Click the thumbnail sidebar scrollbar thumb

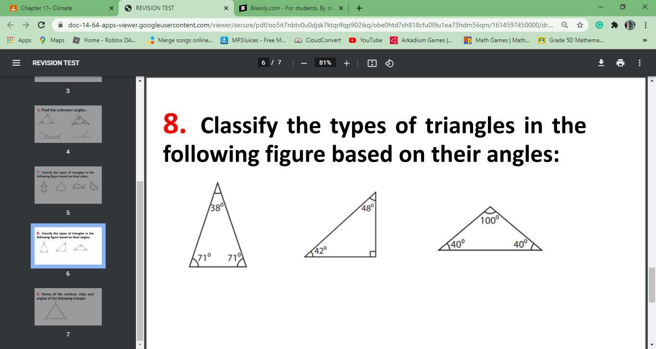(x=140, y=260)
